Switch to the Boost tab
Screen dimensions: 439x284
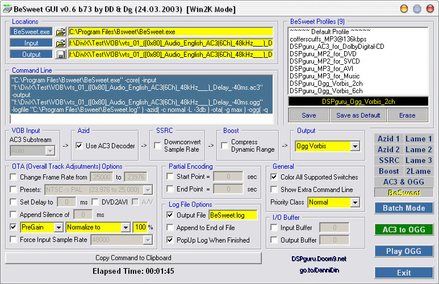click(388, 171)
